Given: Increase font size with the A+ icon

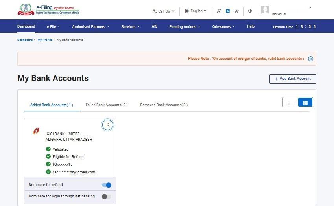Looking at the screenshot, I should click(x=237, y=11).
